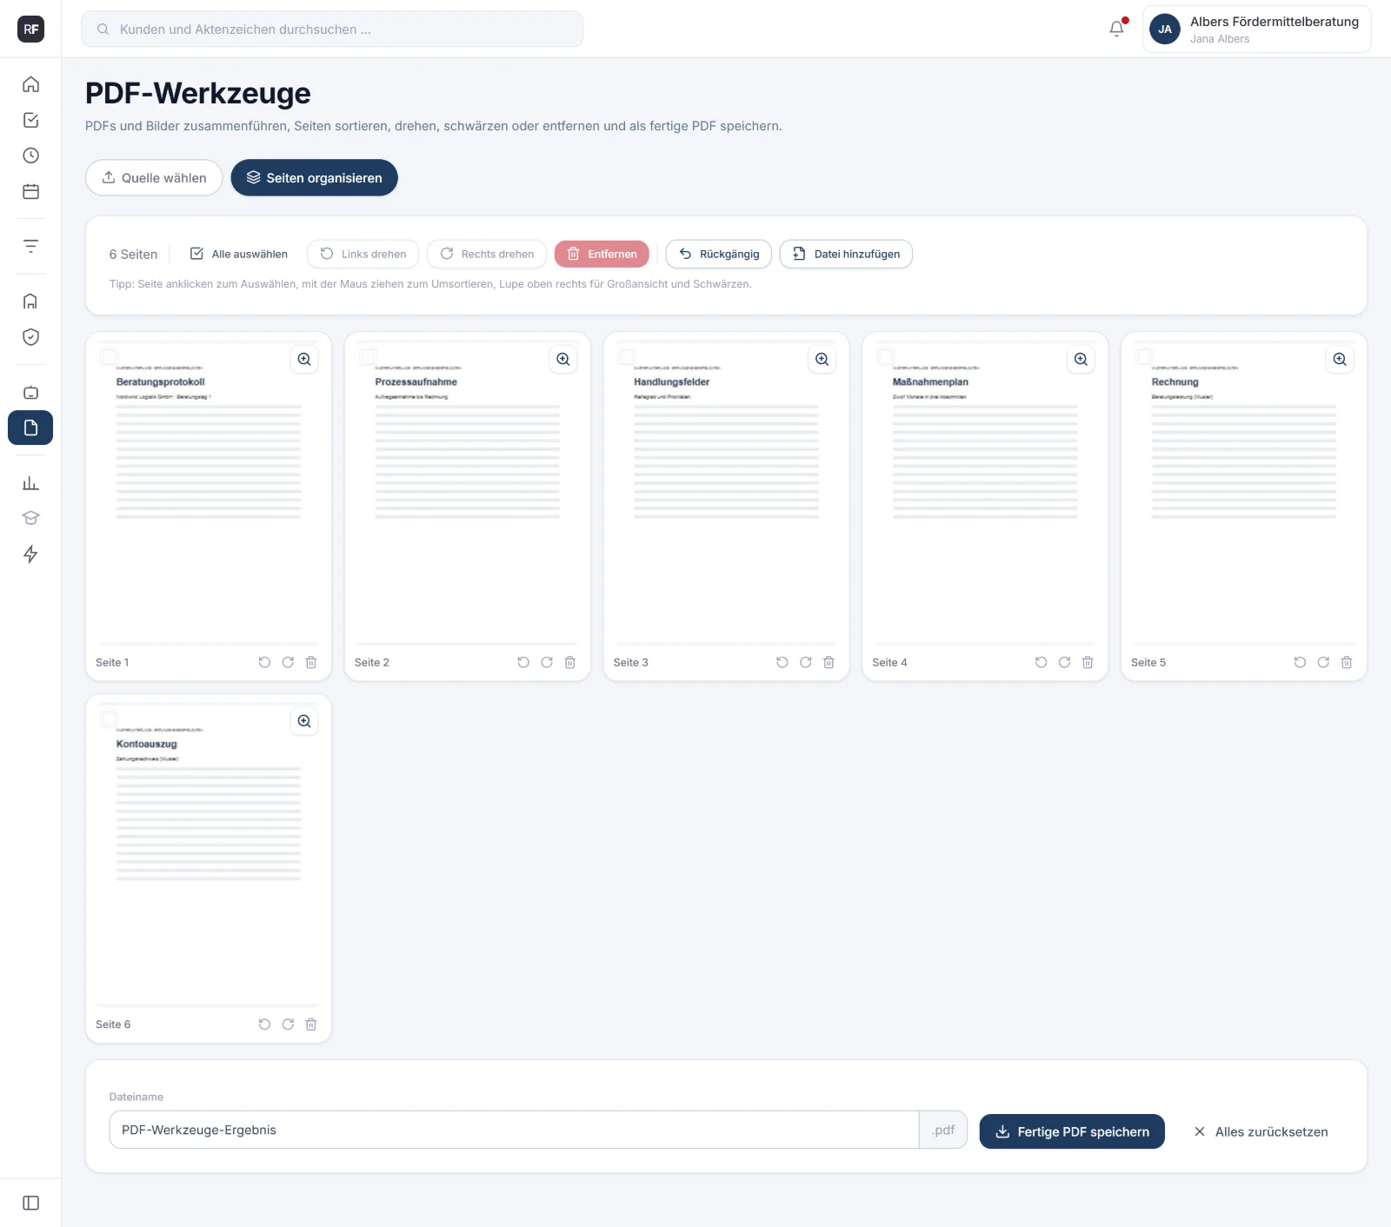Click the shield checkmark icon in sidebar

[30, 337]
